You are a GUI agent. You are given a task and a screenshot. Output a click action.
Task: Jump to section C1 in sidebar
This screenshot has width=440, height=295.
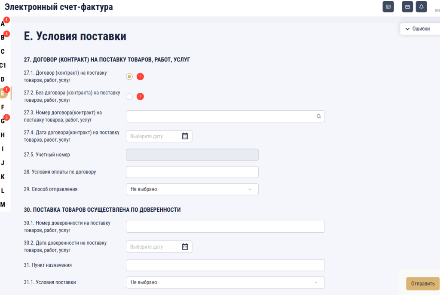[3, 66]
